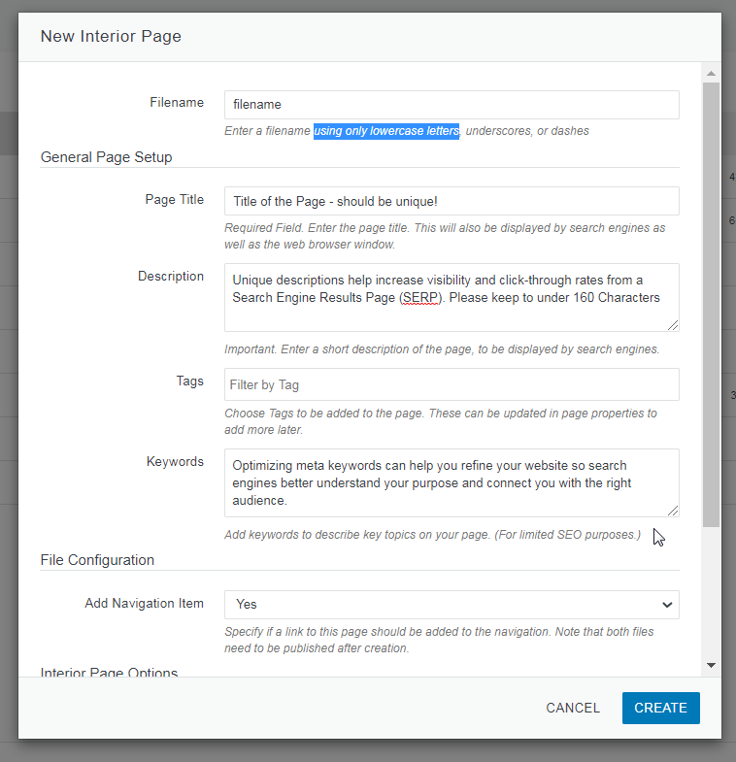Click the blue CREATE button

pyautogui.click(x=660, y=708)
